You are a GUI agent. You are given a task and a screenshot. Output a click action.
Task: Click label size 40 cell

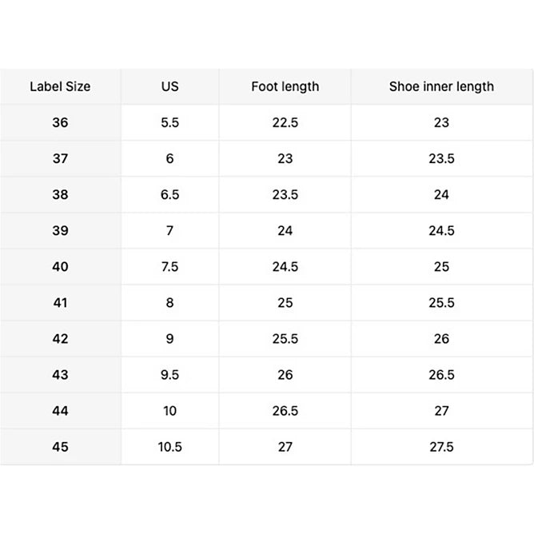(60, 267)
